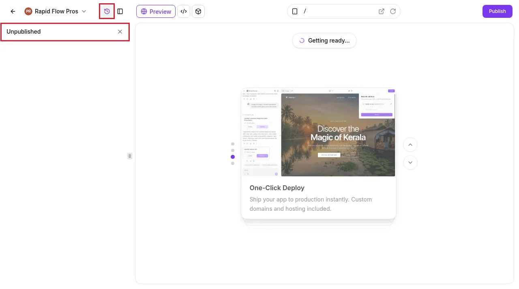Click the Magic of Kerala preview thumbnail

(x=319, y=133)
